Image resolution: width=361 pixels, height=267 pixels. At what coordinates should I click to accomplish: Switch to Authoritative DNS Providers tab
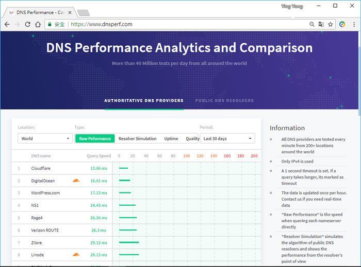[144, 100]
